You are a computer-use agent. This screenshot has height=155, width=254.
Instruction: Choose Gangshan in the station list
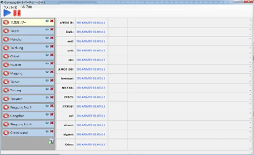point(28,116)
